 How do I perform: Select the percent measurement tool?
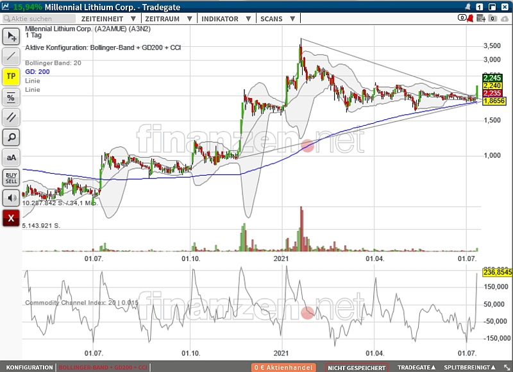click(x=12, y=97)
